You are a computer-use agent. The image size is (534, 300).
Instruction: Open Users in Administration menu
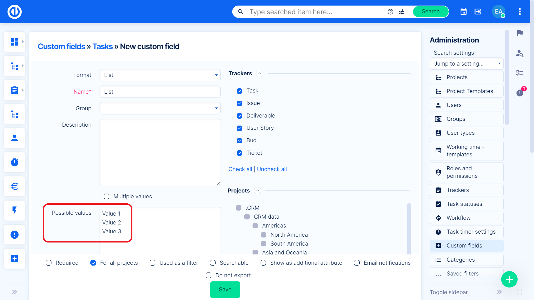(467, 105)
